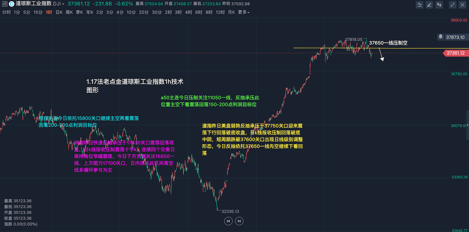
Task: Open the DJI symbol dropdown
Action: pyautogui.click(x=59, y=4)
